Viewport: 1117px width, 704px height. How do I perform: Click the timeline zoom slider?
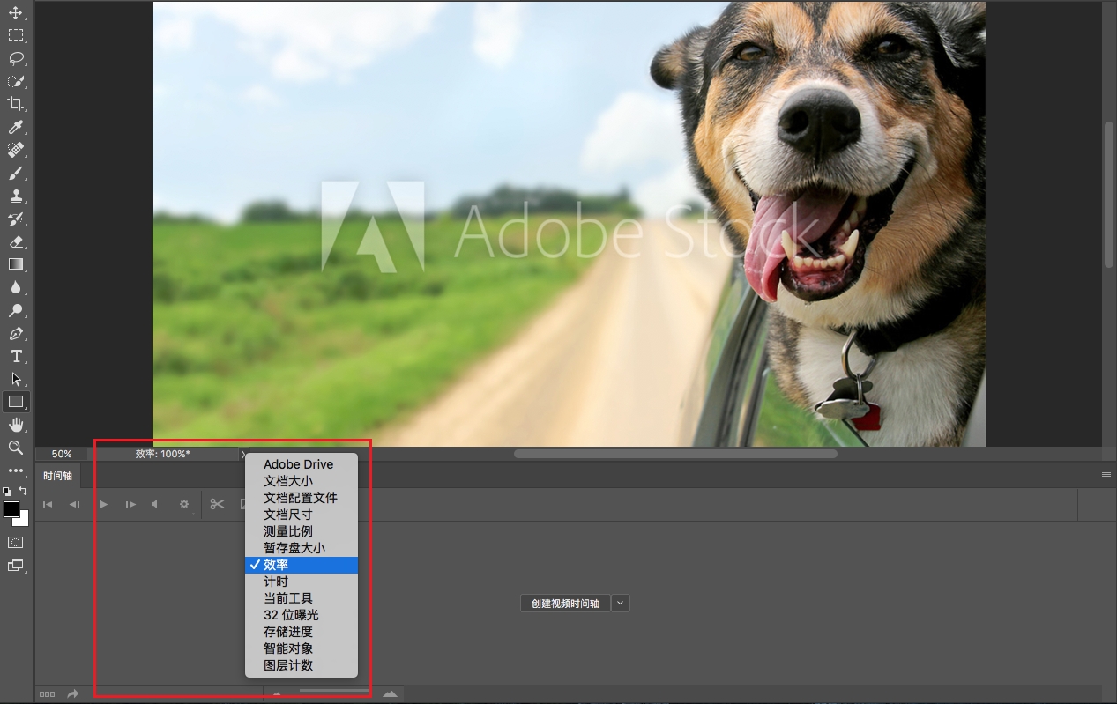click(333, 691)
